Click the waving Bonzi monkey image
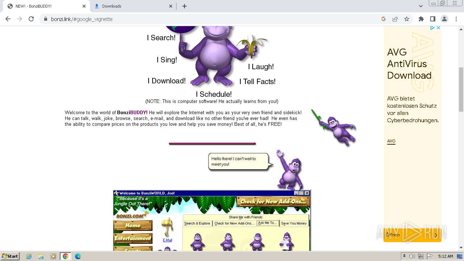The image size is (464, 261). tap(290, 170)
